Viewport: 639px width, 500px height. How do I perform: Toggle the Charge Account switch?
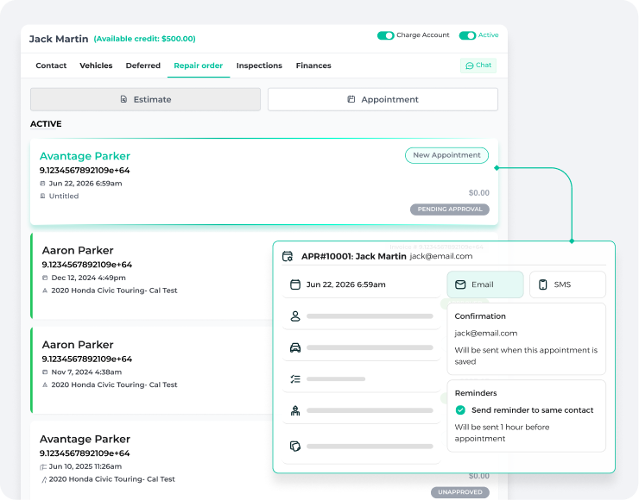click(385, 35)
